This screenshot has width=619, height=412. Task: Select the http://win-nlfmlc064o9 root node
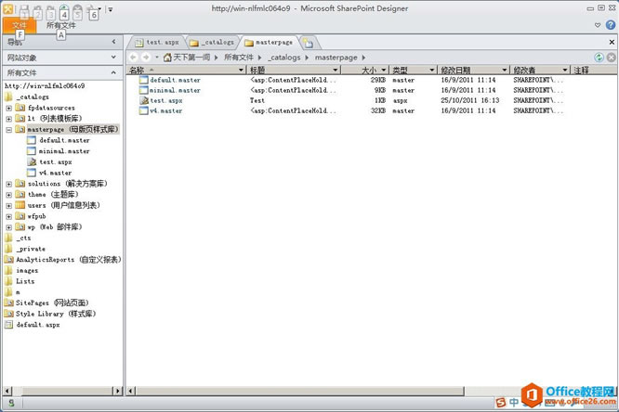click(45, 86)
